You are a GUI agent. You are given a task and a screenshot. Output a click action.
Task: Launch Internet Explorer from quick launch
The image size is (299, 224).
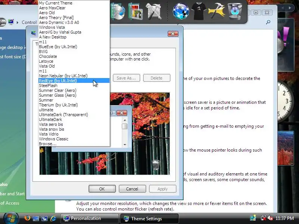coord(53,218)
